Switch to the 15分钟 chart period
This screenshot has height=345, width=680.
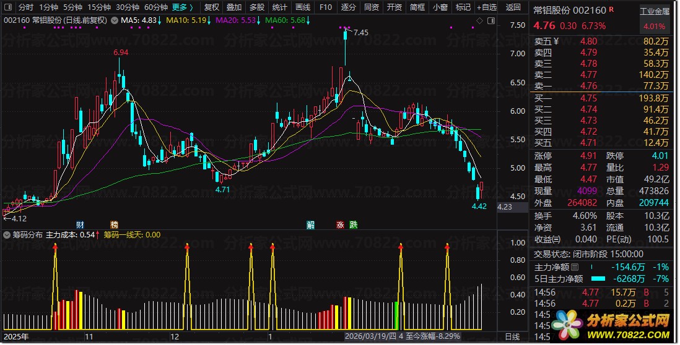(x=99, y=7)
